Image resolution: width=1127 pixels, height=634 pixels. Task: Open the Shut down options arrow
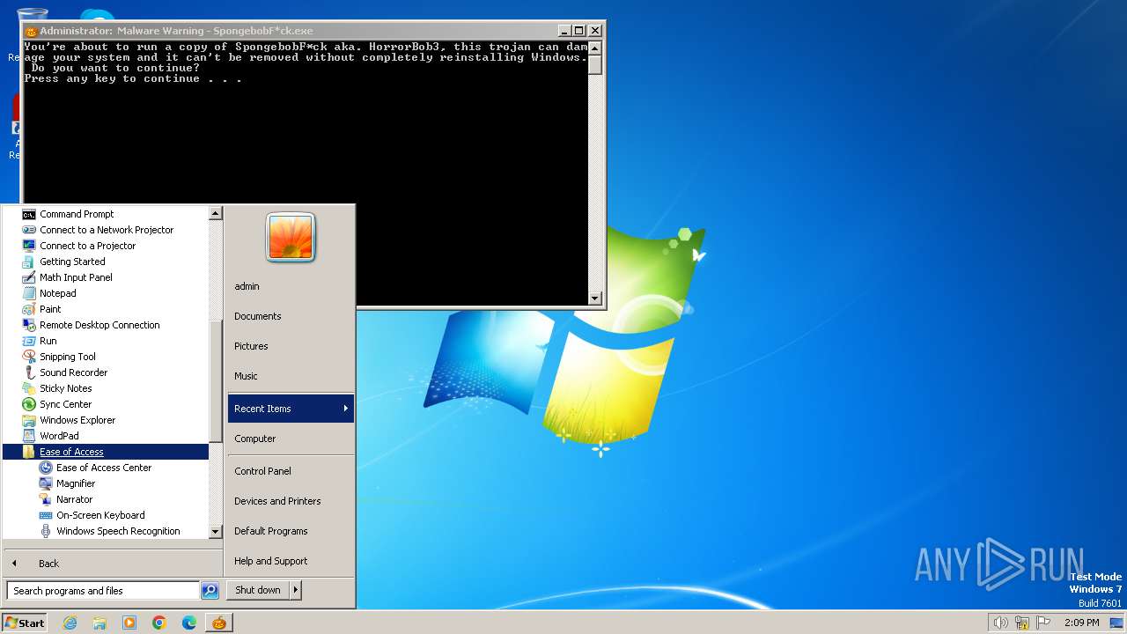coord(295,590)
